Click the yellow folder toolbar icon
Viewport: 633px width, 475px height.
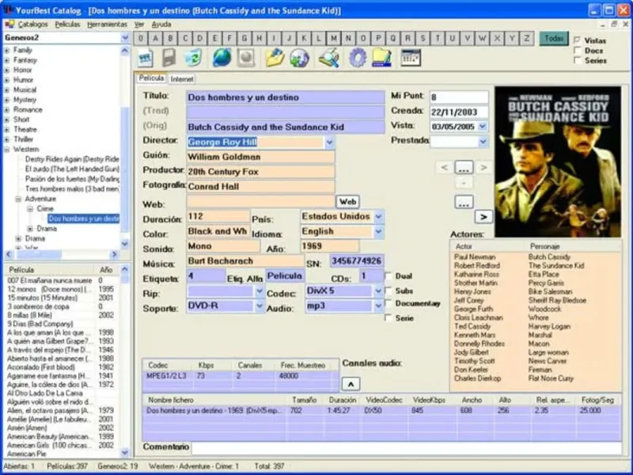(382, 58)
